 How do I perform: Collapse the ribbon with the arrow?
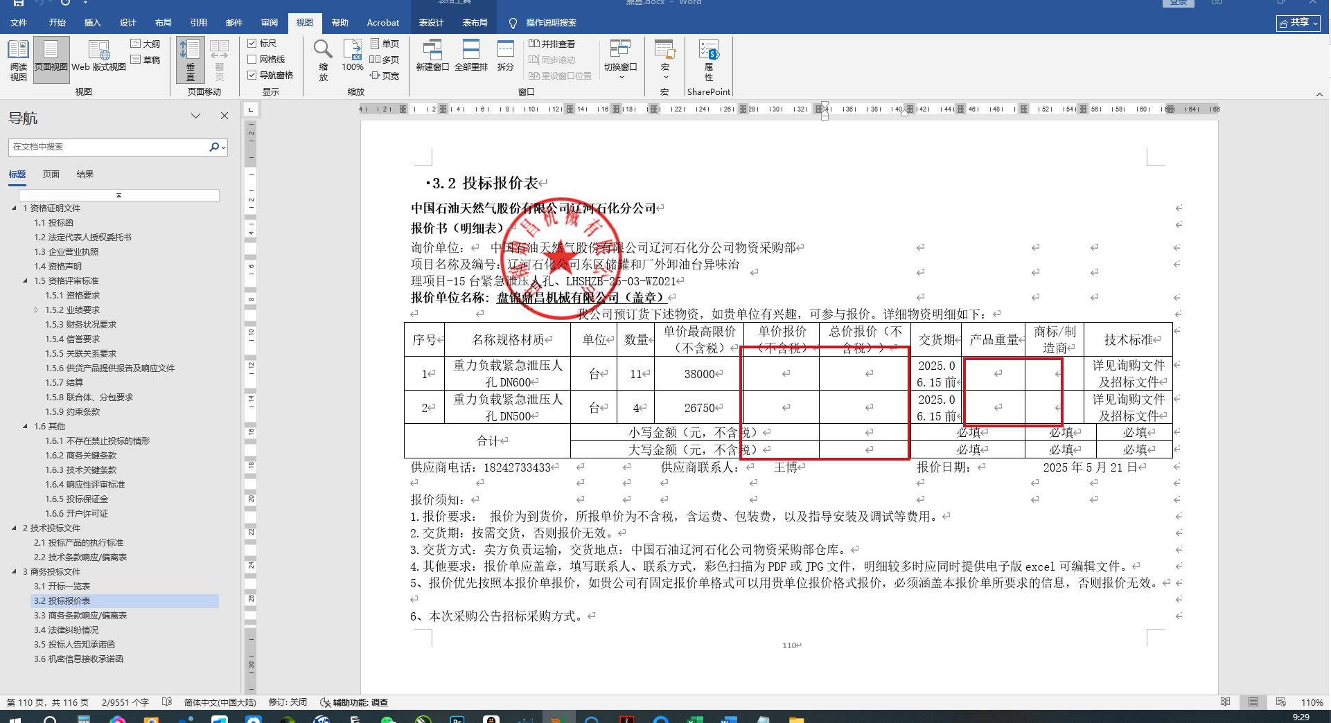(1319, 94)
